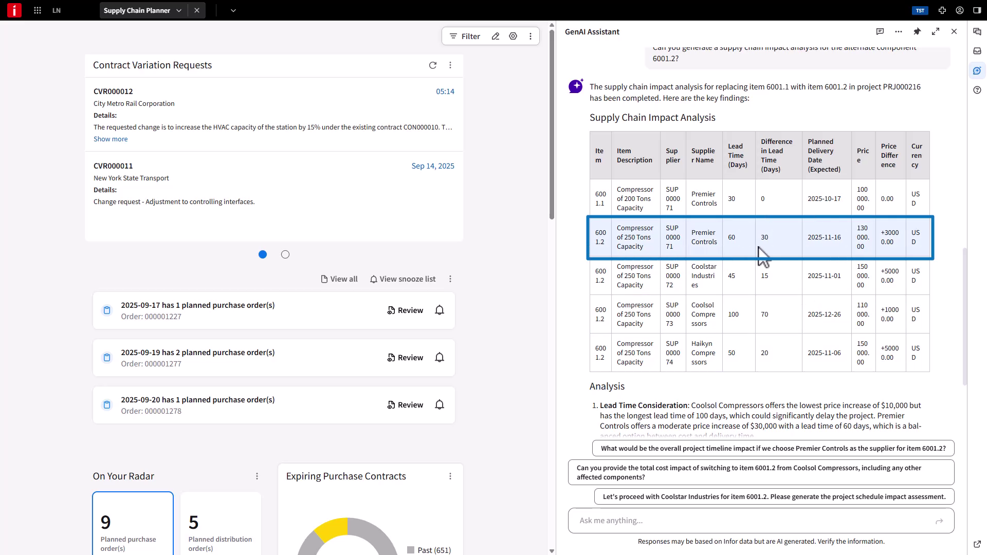Image resolution: width=987 pixels, height=555 pixels.
Task: Click the edit pencil icon next to Filter
Action: coord(495,36)
